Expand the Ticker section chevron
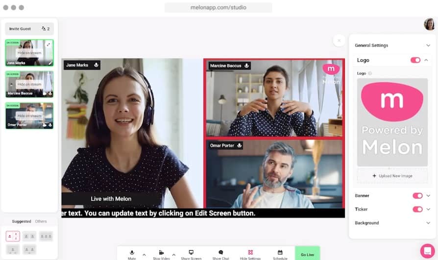The width and height of the screenshot is (438, 260). pyautogui.click(x=428, y=209)
